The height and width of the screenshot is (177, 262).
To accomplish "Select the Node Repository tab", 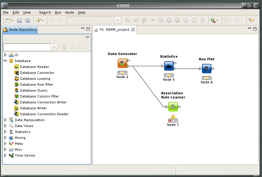I will pyautogui.click(x=20, y=30).
